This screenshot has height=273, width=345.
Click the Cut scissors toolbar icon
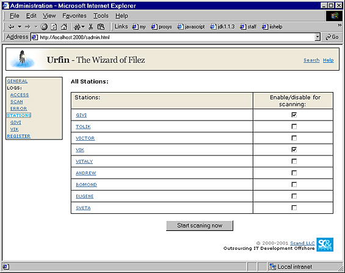coord(90,27)
